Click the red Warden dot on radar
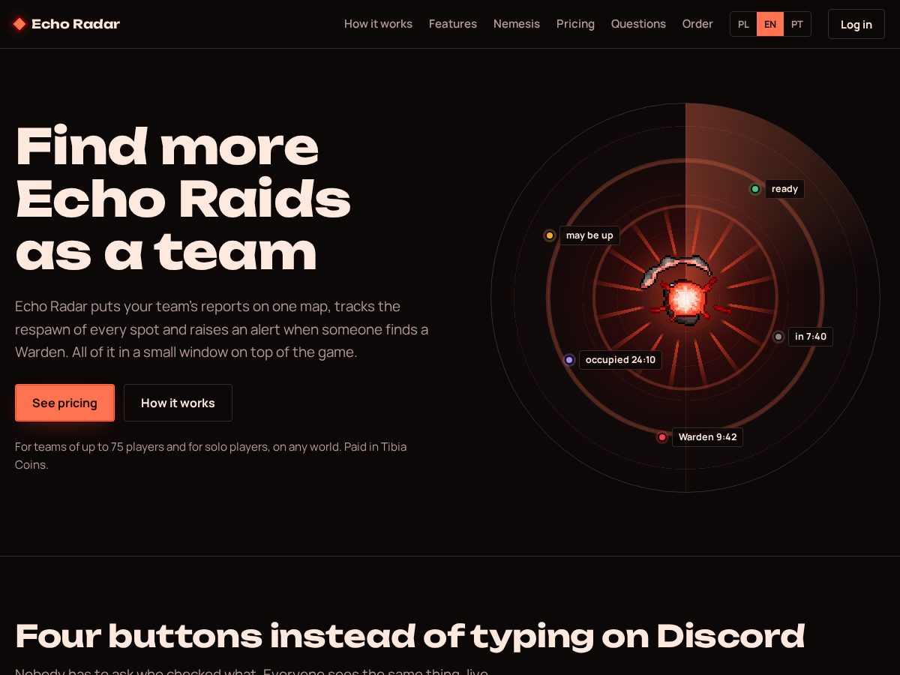 (x=662, y=437)
